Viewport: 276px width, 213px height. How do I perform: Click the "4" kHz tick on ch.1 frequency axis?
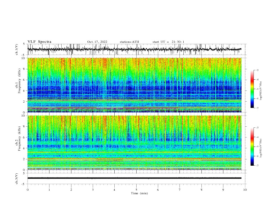(24, 91)
